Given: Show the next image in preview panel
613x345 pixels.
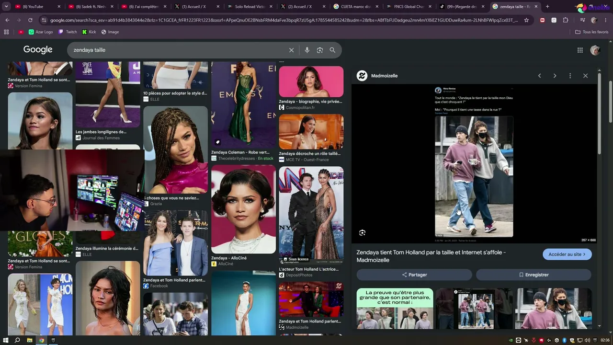Looking at the screenshot, I should click(555, 76).
